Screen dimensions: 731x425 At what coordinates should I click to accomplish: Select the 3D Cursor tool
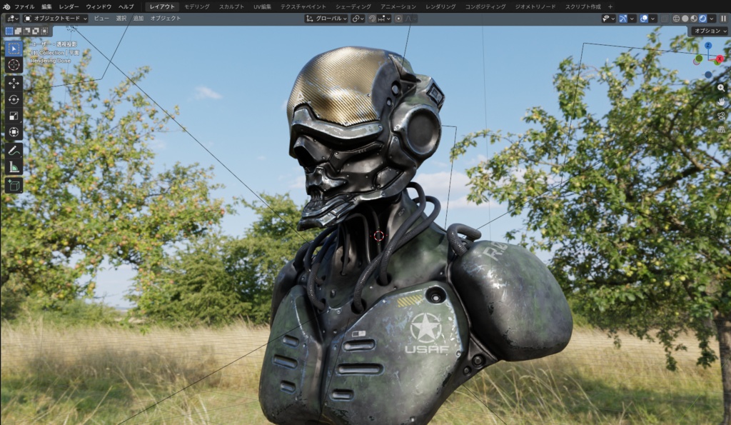click(x=14, y=65)
